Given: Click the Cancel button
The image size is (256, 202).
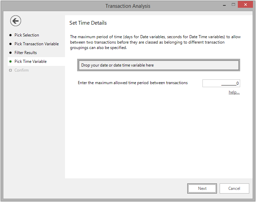Looking at the screenshot, I should [x=234, y=188].
